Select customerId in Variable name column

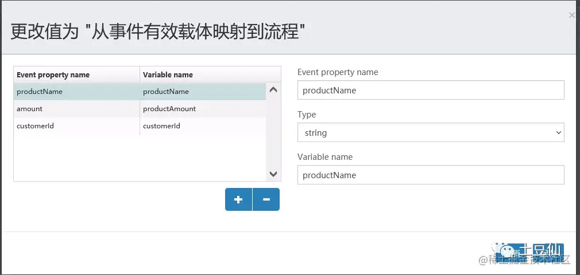tap(203, 126)
